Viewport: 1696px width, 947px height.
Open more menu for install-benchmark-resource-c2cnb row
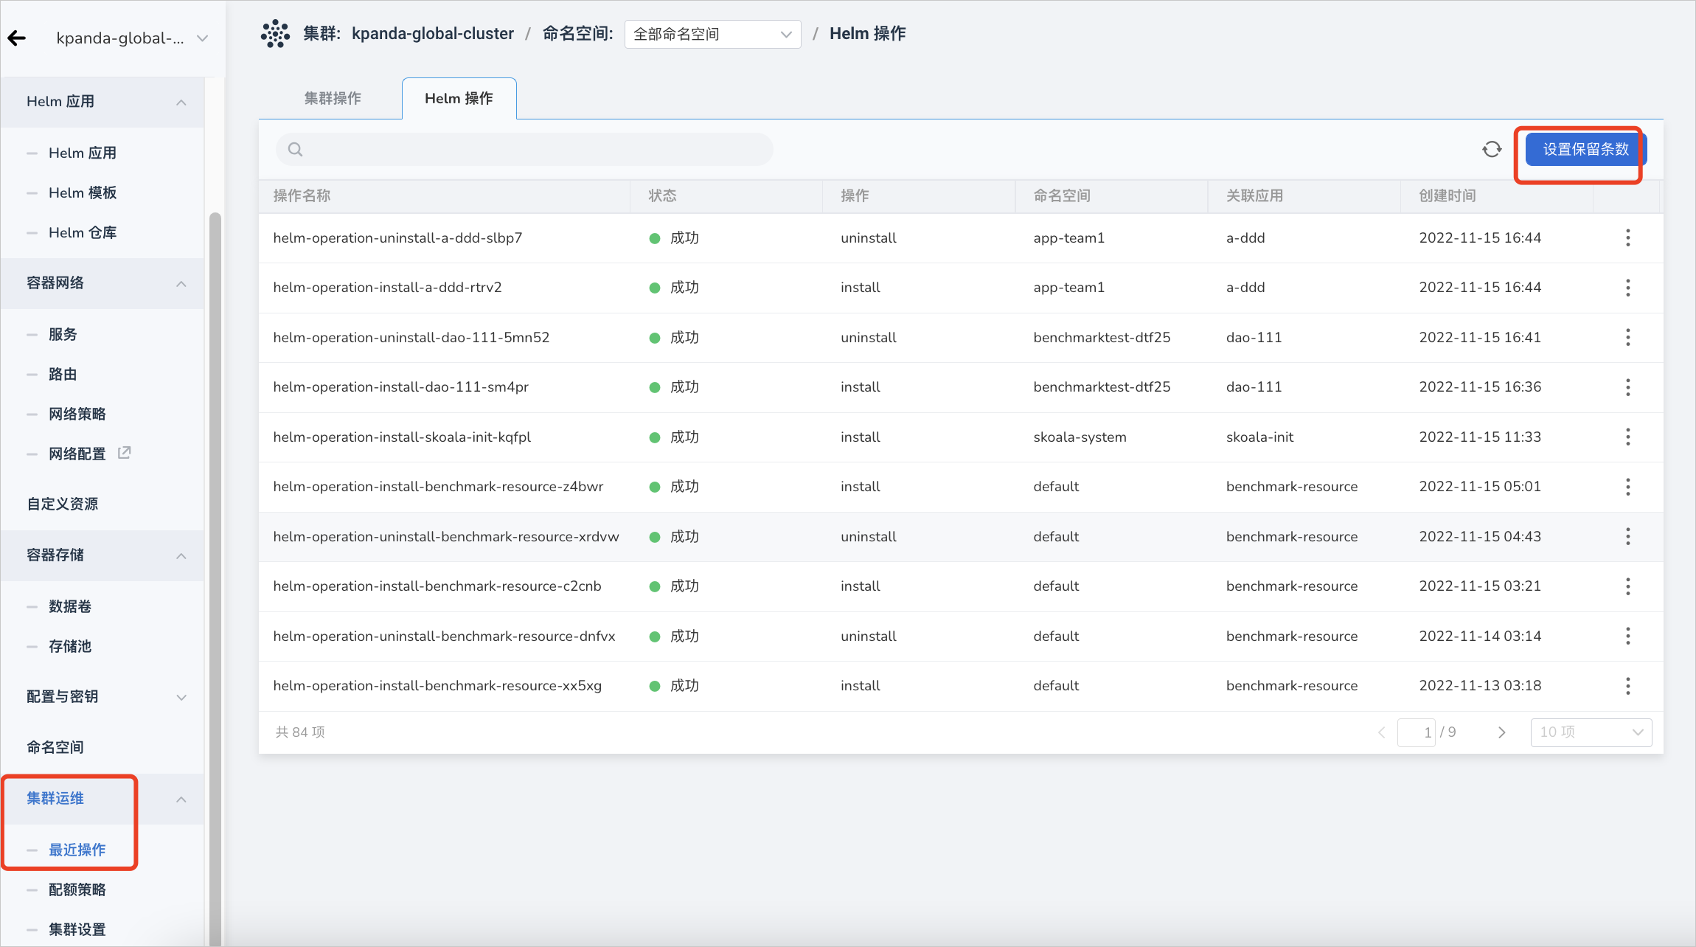[x=1628, y=586]
